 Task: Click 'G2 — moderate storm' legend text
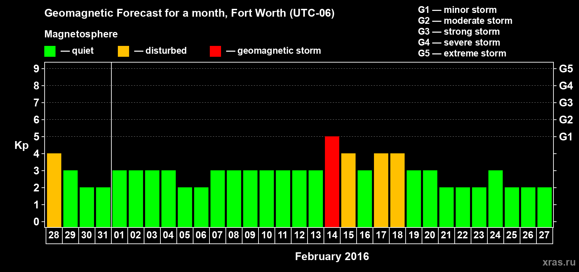point(465,21)
